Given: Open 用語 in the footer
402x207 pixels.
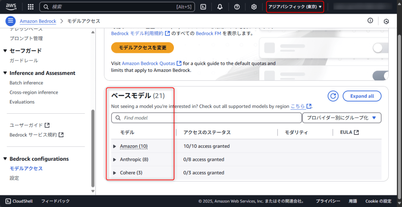Looking at the screenshot, I should pos(353,201).
